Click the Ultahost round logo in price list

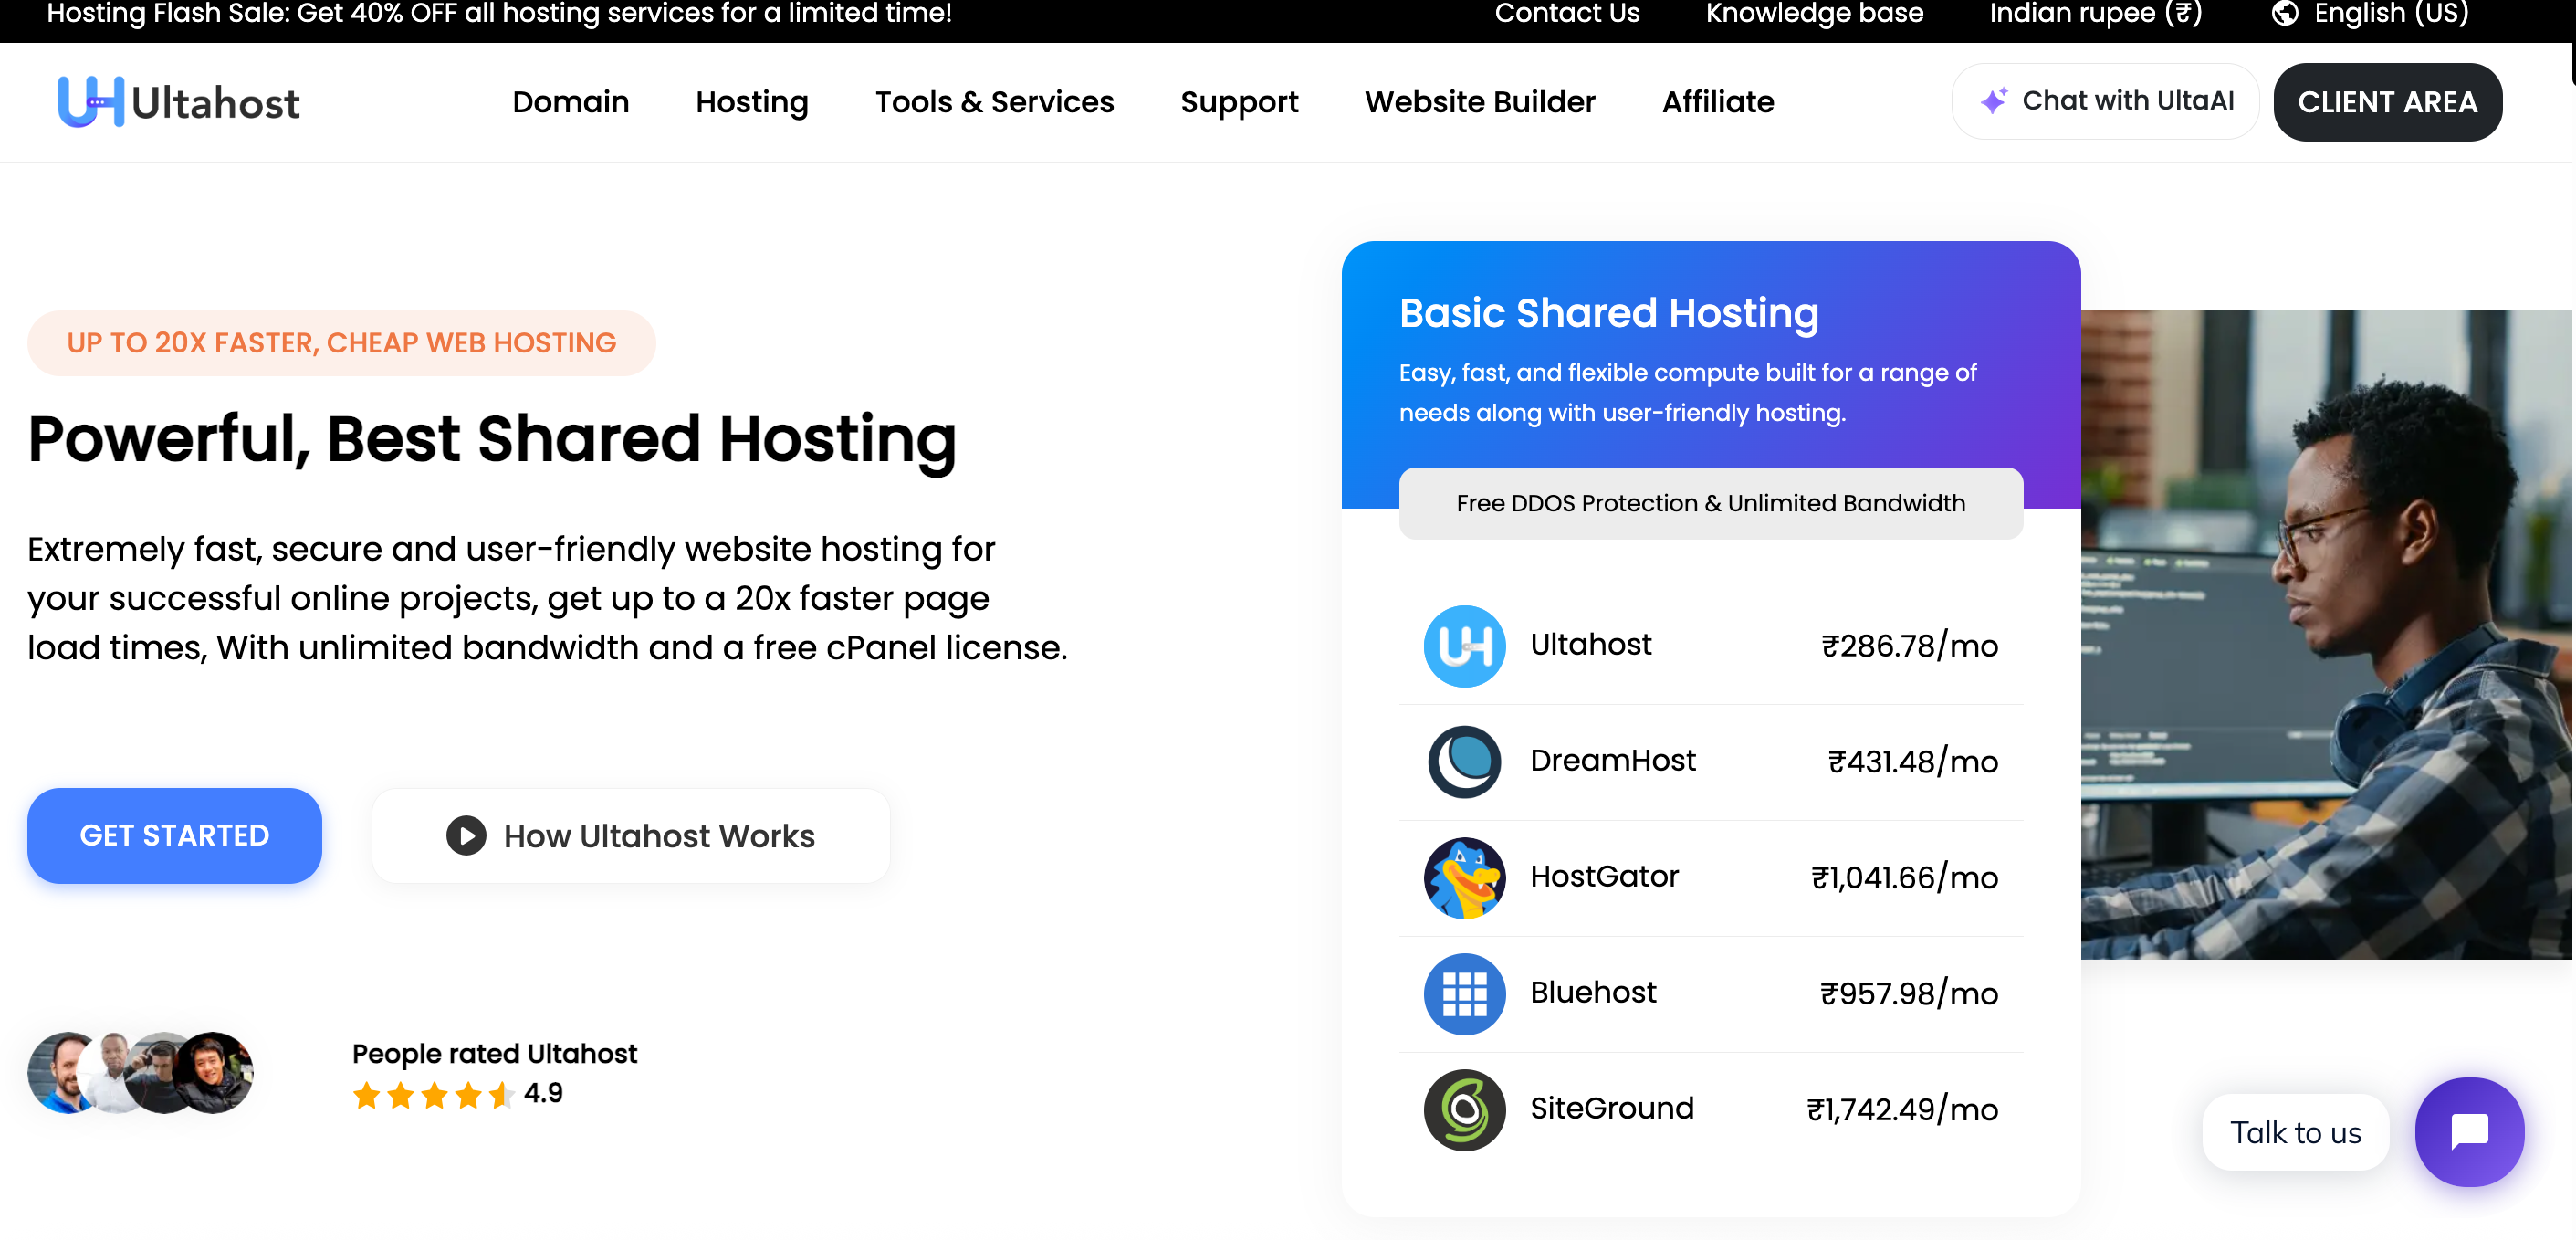[x=1464, y=646]
